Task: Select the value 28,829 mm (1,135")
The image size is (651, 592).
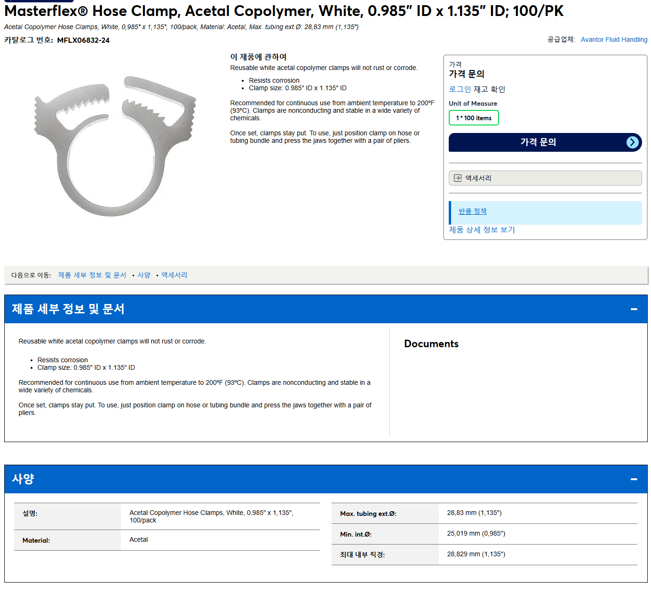Action: (x=476, y=554)
